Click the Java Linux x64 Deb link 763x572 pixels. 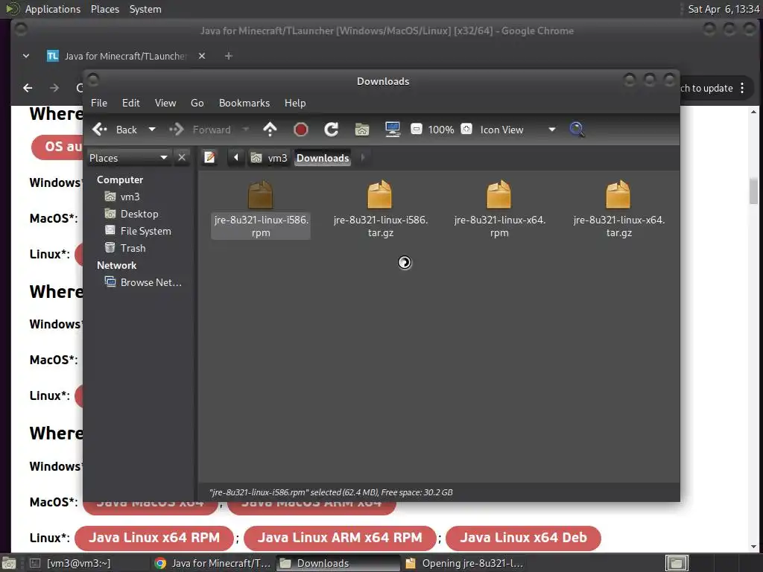[x=524, y=538]
